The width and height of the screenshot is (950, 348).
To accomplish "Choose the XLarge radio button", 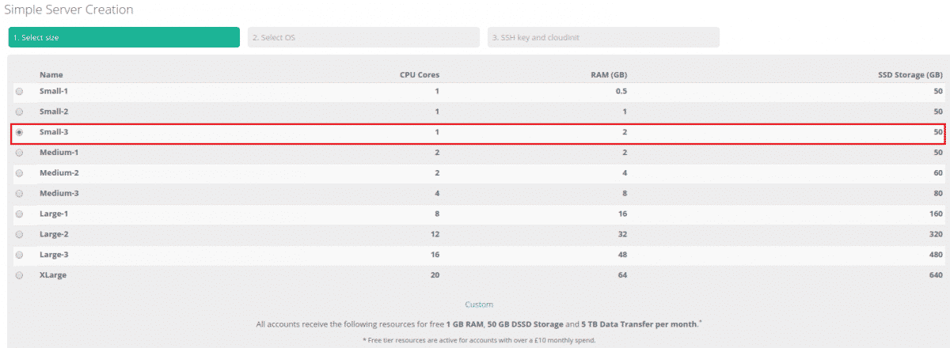I will [x=19, y=275].
